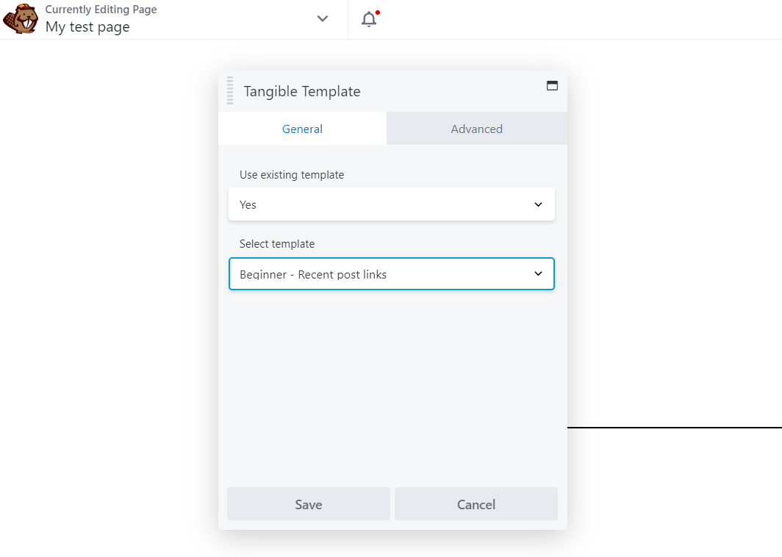
Task: Click the Currently Editing Page text
Action: (101, 10)
